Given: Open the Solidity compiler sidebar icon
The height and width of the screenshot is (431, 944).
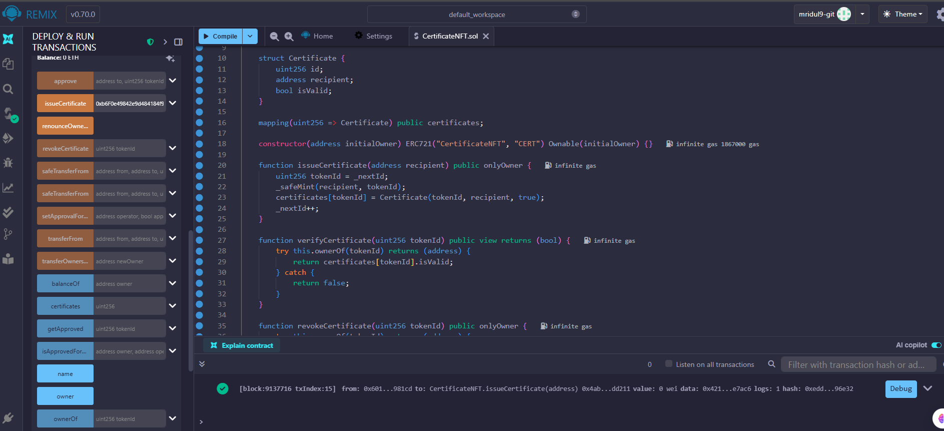Looking at the screenshot, I should 9,114.
